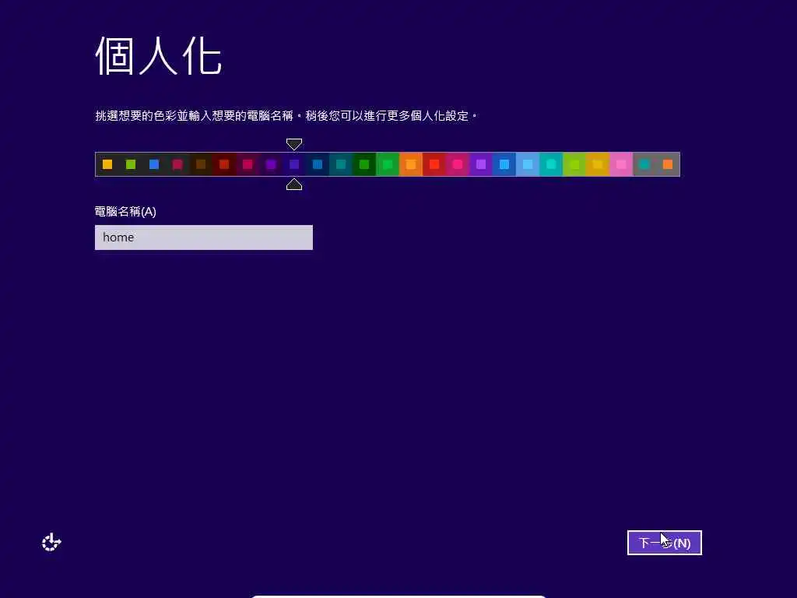Click the 個人化 page heading
The height and width of the screenshot is (598, 797).
tap(159, 56)
